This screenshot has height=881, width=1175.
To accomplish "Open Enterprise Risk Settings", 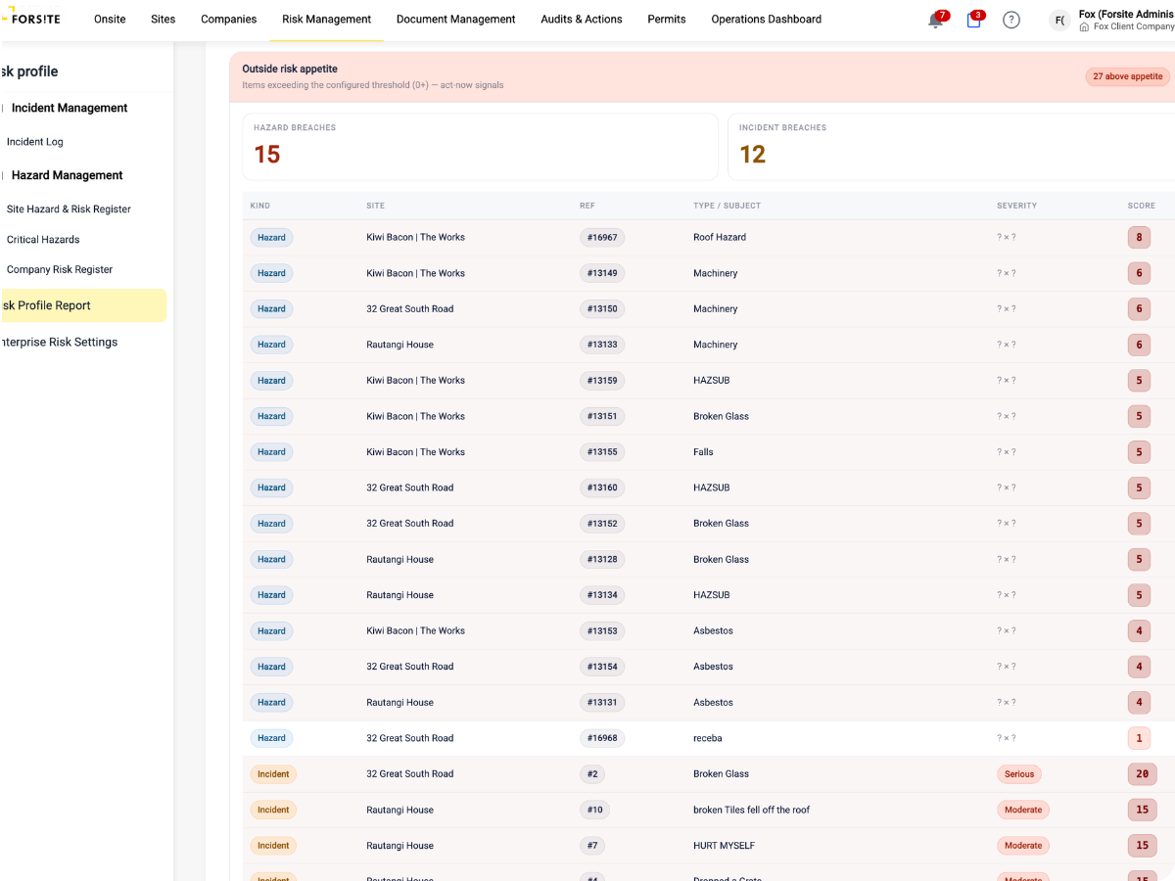I will [x=59, y=342].
